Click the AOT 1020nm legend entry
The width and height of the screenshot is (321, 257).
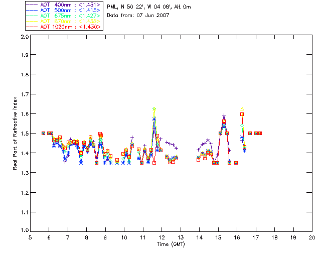point(64,27)
